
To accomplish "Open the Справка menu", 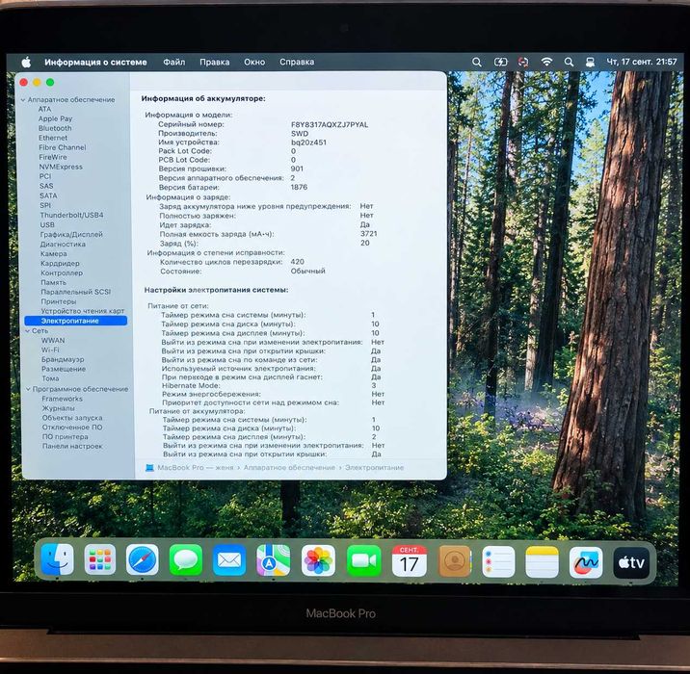I will click(297, 62).
